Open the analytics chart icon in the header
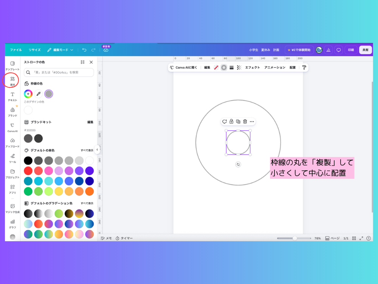Image resolution: width=378 pixels, height=284 pixels. pos(328,50)
